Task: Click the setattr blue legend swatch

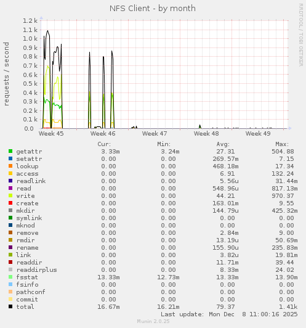Action: (x=10, y=158)
